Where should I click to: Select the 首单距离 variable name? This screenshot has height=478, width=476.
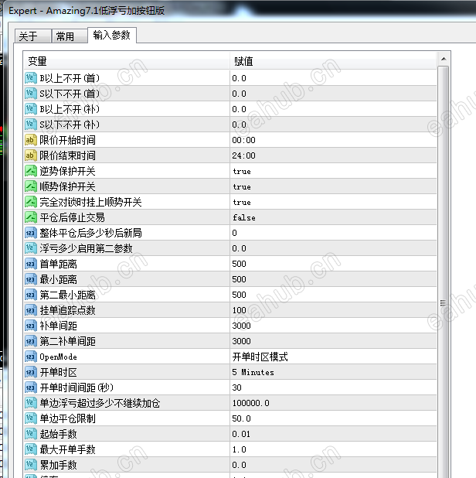[x=58, y=264]
